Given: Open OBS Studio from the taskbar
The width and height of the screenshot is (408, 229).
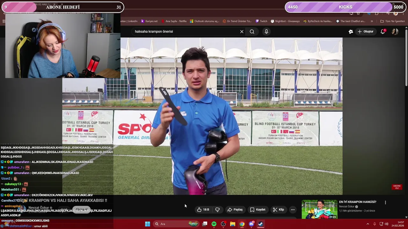Looking at the screenshot, I should (223, 224).
